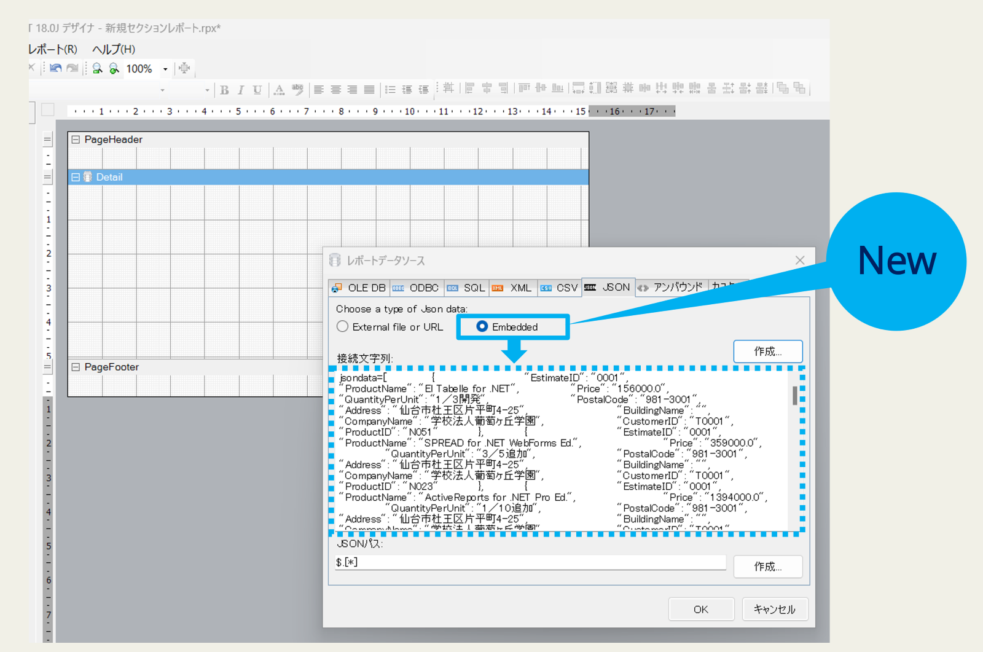
Task: Click the connection string scrollbar thumb
Action: point(794,395)
